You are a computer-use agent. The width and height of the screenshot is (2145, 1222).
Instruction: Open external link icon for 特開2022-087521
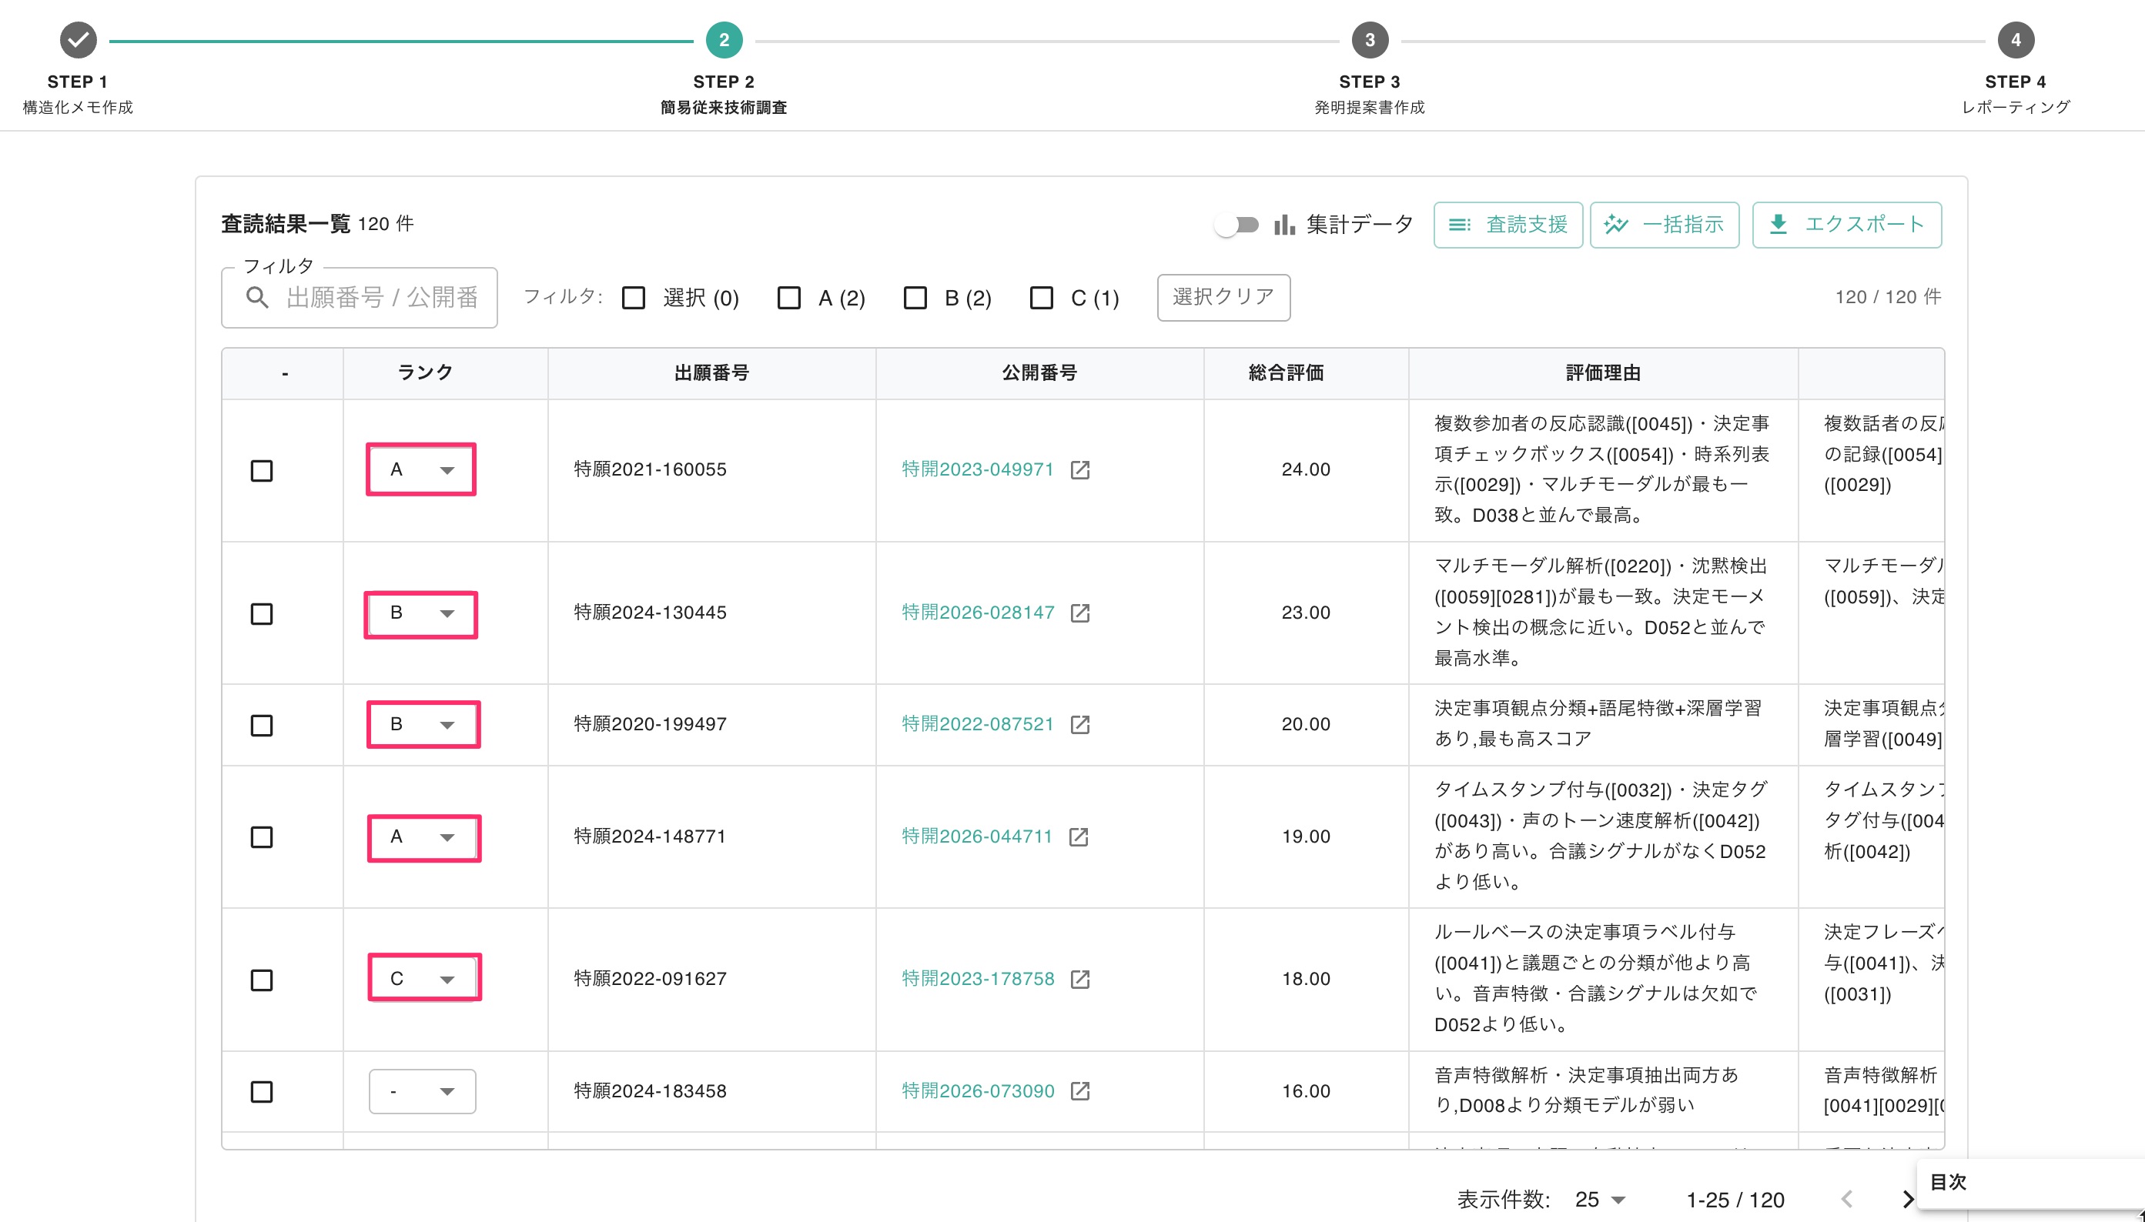(x=1079, y=724)
